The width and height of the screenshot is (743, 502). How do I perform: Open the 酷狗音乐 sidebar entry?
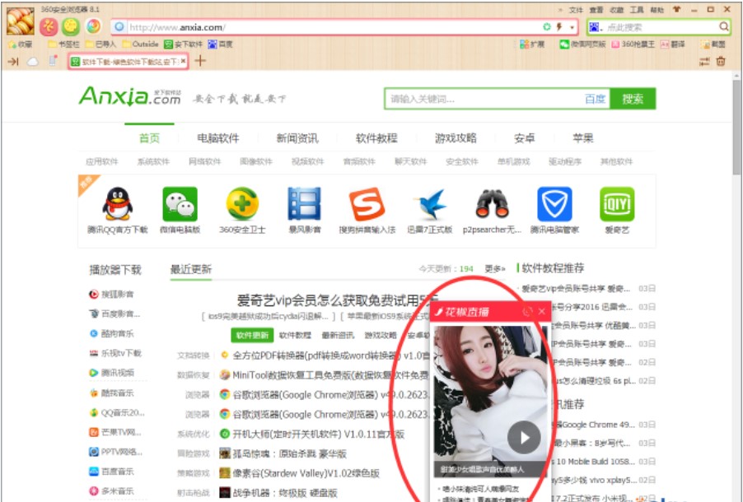pos(112,333)
